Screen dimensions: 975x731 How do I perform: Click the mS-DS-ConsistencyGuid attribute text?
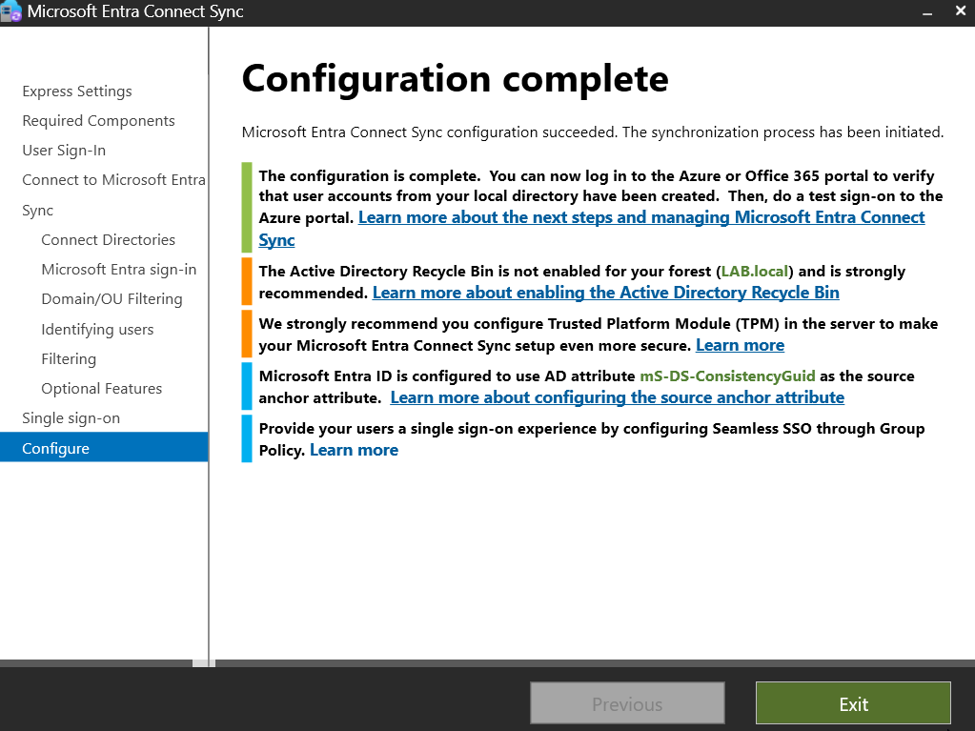pos(727,376)
